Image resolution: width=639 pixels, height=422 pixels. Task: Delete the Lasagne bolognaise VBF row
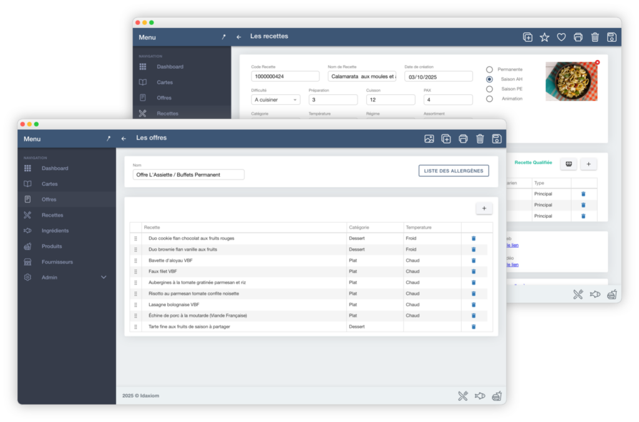473,305
